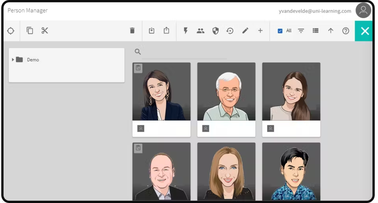Select the long brown-haired girl card

click(291, 100)
